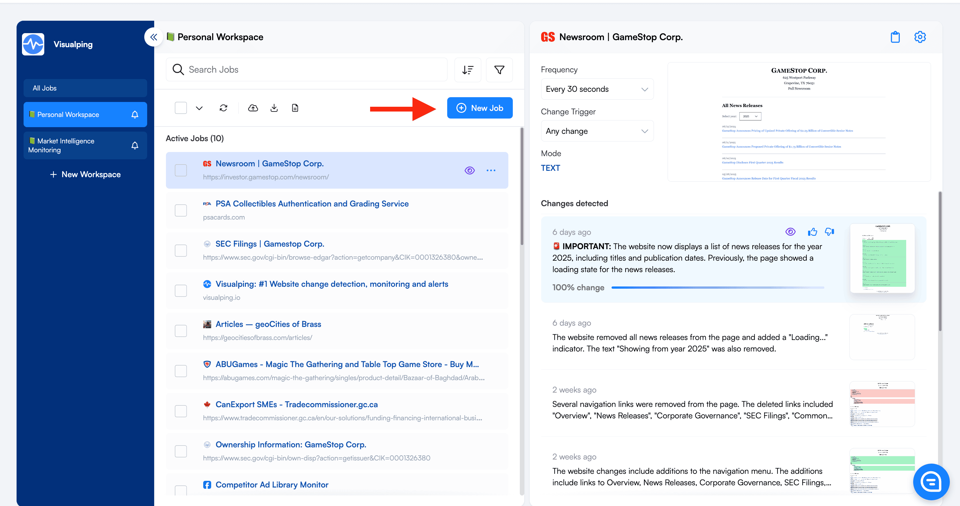Viewport: 960px width, 506px height.
Task: Open red diff thumbnail of navigation links removal
Action: coord(882,404)
